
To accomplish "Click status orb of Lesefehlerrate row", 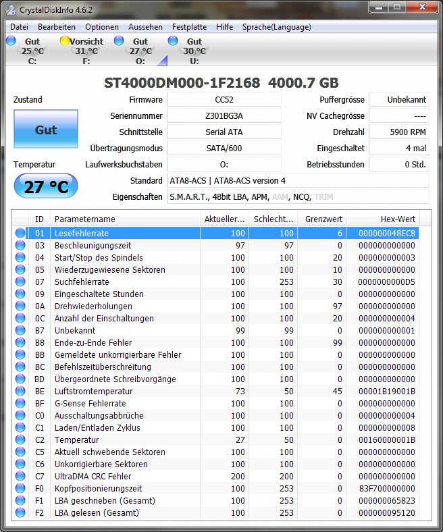I will tap(20, 233).
